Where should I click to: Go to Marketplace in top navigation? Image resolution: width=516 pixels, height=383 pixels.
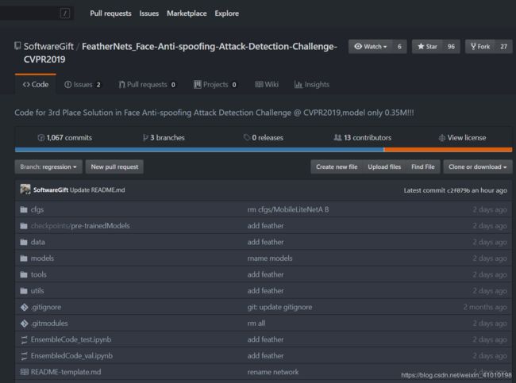pyautogui.click(x=187, y=13)
